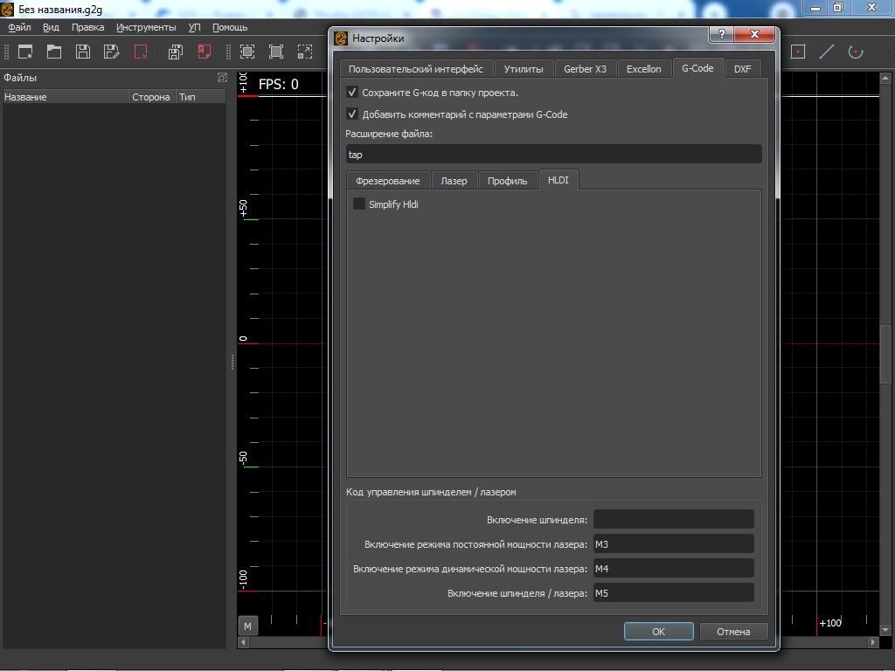
Task: Open file with the folder icon
Action: [x=54, y=52]
